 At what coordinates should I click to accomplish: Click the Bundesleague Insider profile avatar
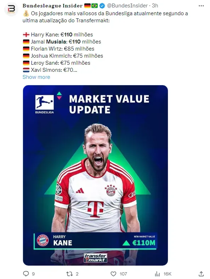pyautogui.click(x=11, y=9)
